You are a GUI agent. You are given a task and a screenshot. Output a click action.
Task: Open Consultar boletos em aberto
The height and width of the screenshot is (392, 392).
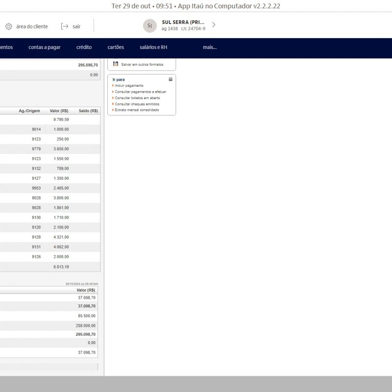pyautogui.click(x=137, y=98)
